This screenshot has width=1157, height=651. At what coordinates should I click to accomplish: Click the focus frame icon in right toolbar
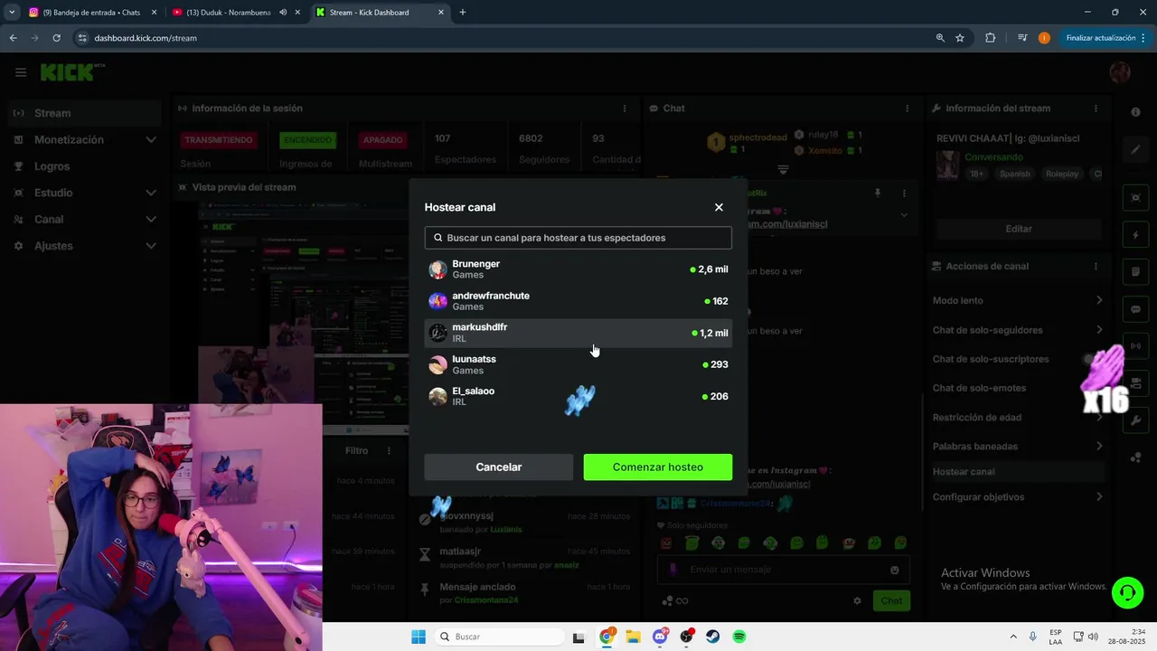(1135, 198)
